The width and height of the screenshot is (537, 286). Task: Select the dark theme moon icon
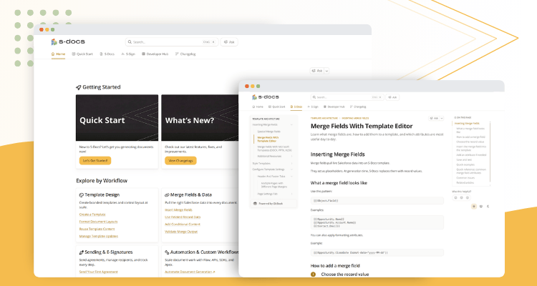click(x=488, y=207)
